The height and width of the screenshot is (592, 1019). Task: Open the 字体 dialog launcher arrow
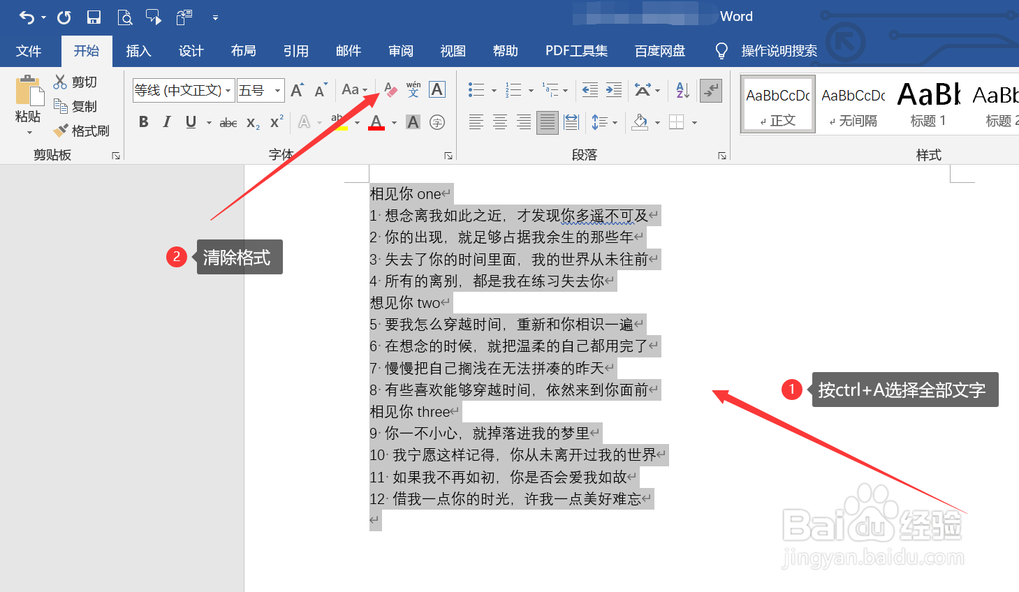448,154
